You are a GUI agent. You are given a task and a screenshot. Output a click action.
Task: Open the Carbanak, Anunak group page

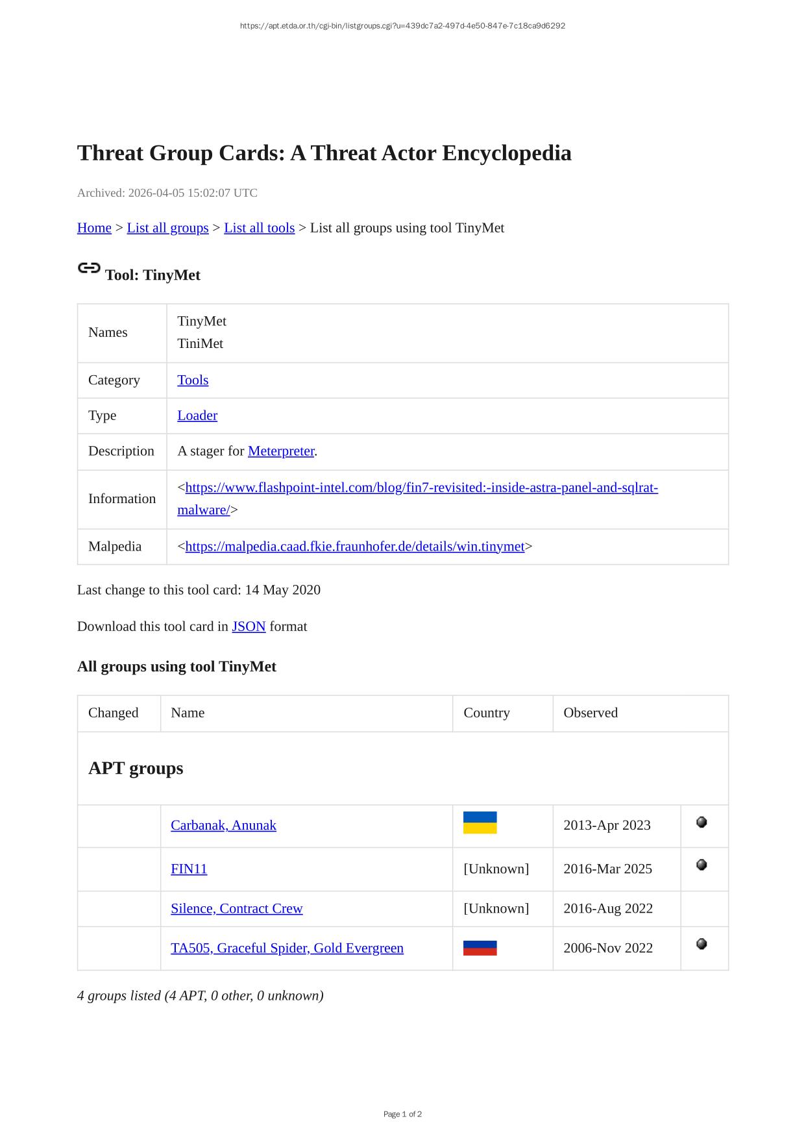point(223,825)
